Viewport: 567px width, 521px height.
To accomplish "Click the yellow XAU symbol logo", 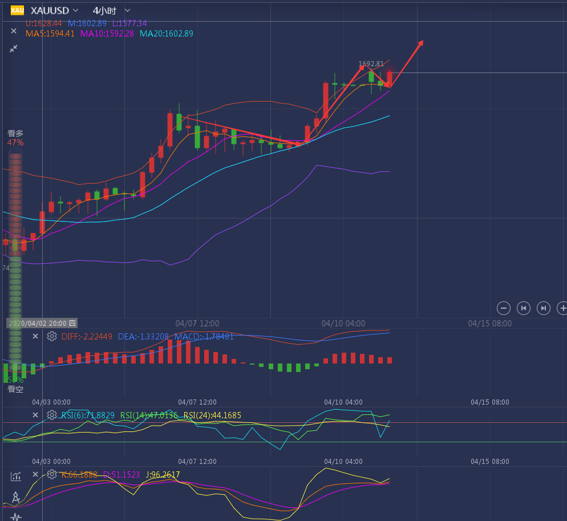I will [17, 10].
